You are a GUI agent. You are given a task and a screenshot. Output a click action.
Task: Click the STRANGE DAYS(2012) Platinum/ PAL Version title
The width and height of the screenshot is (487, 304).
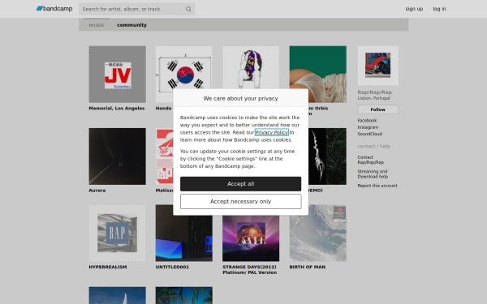click(249, 270)
